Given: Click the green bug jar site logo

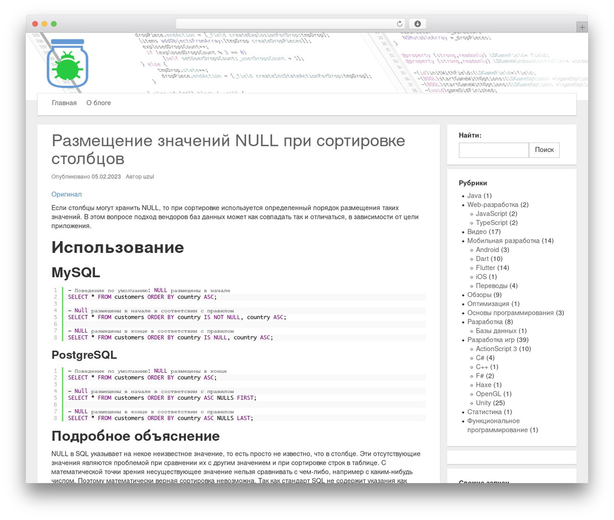Looking at the screenshot, I should point(68,63).
